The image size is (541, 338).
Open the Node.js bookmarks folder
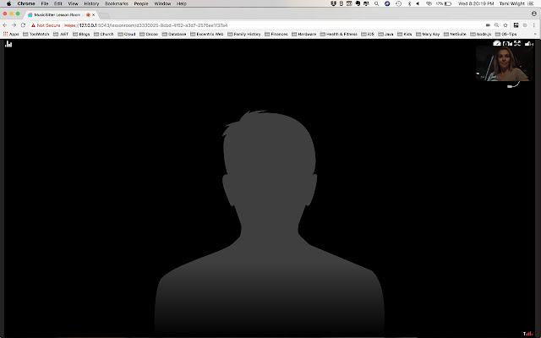click(x=481, y=34)
